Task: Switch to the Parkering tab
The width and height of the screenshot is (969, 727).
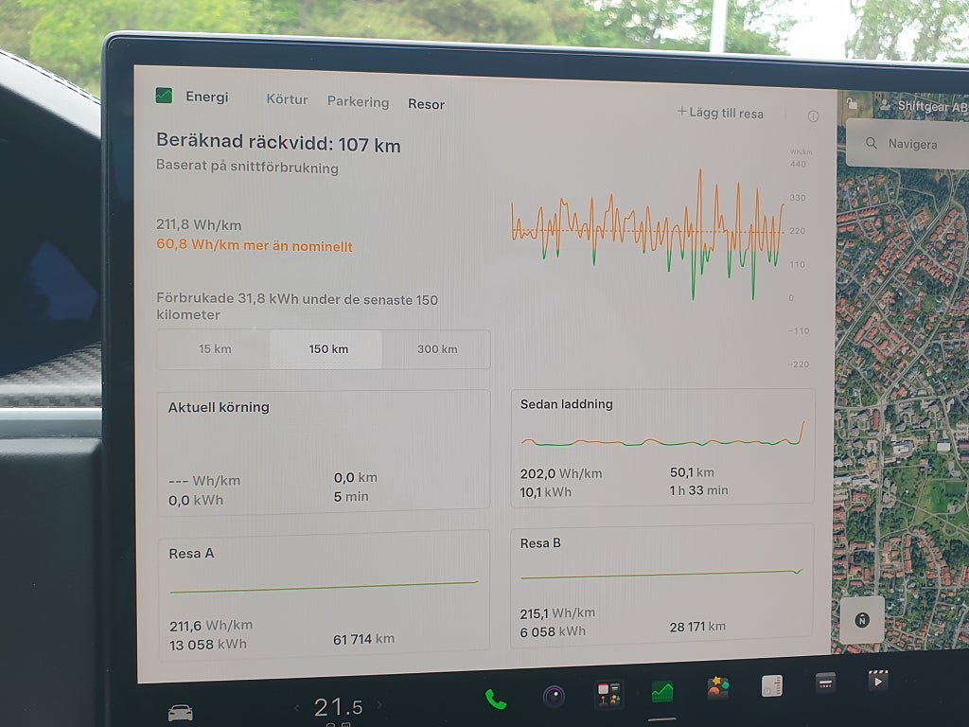Action: tap(359, 102)
